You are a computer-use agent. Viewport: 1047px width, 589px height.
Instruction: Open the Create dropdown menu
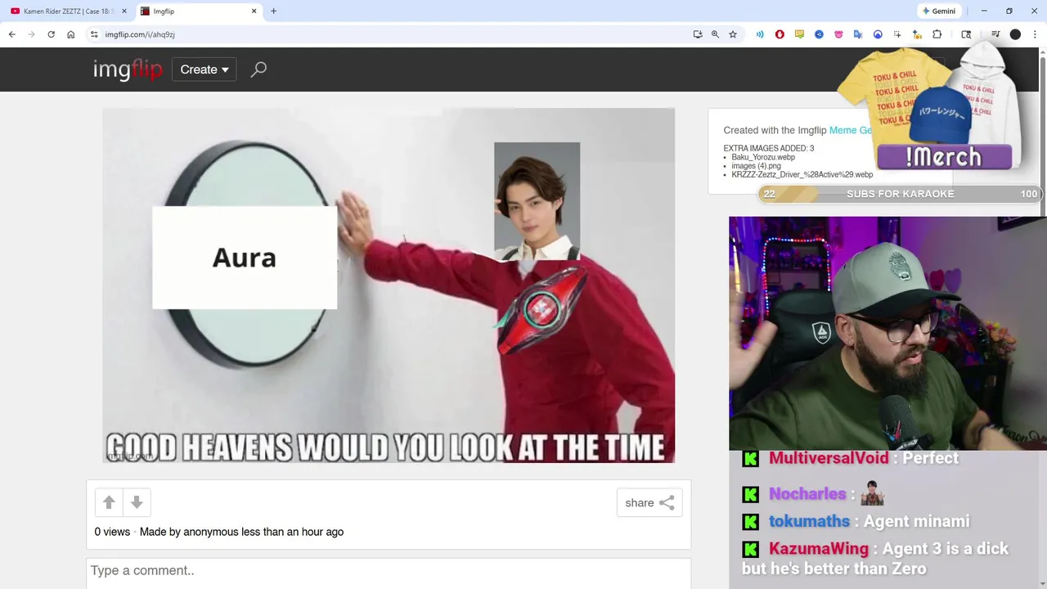click(204, 70)
